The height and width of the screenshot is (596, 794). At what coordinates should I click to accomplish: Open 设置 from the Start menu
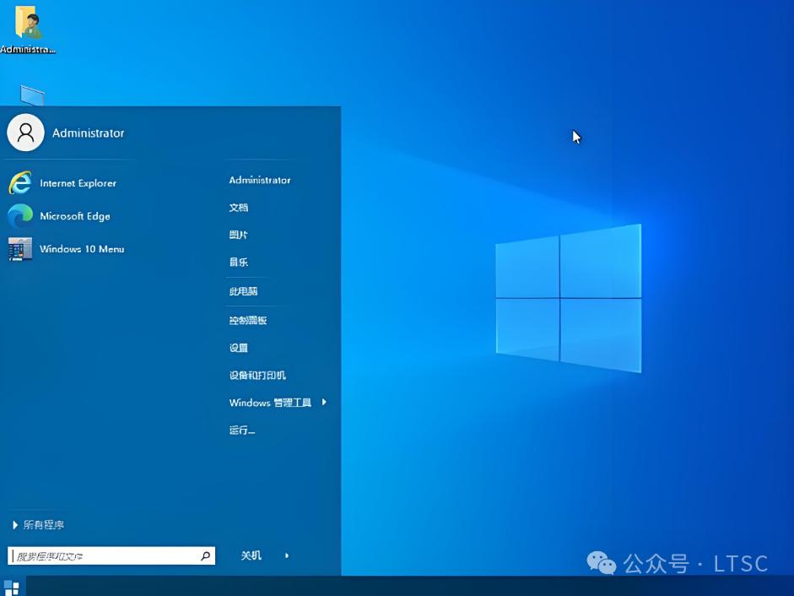[x=239, y=347]
